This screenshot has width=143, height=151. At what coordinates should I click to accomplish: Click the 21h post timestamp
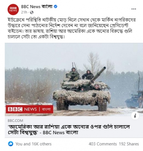click(24, 12)
